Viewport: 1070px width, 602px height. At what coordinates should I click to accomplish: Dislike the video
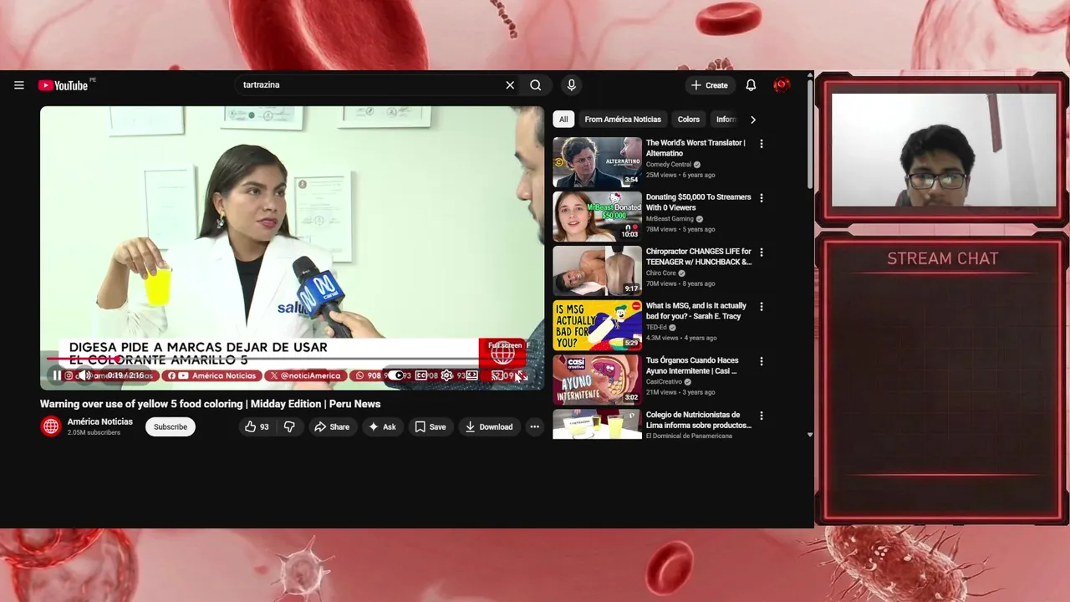[289, 427]
